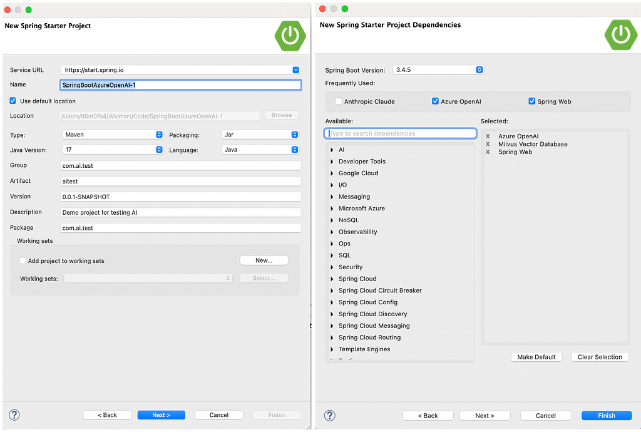This screenshot has height=432, width=641.
Task: Expand the Ops category
Action: pyautogui.click(x=332, y=244)
